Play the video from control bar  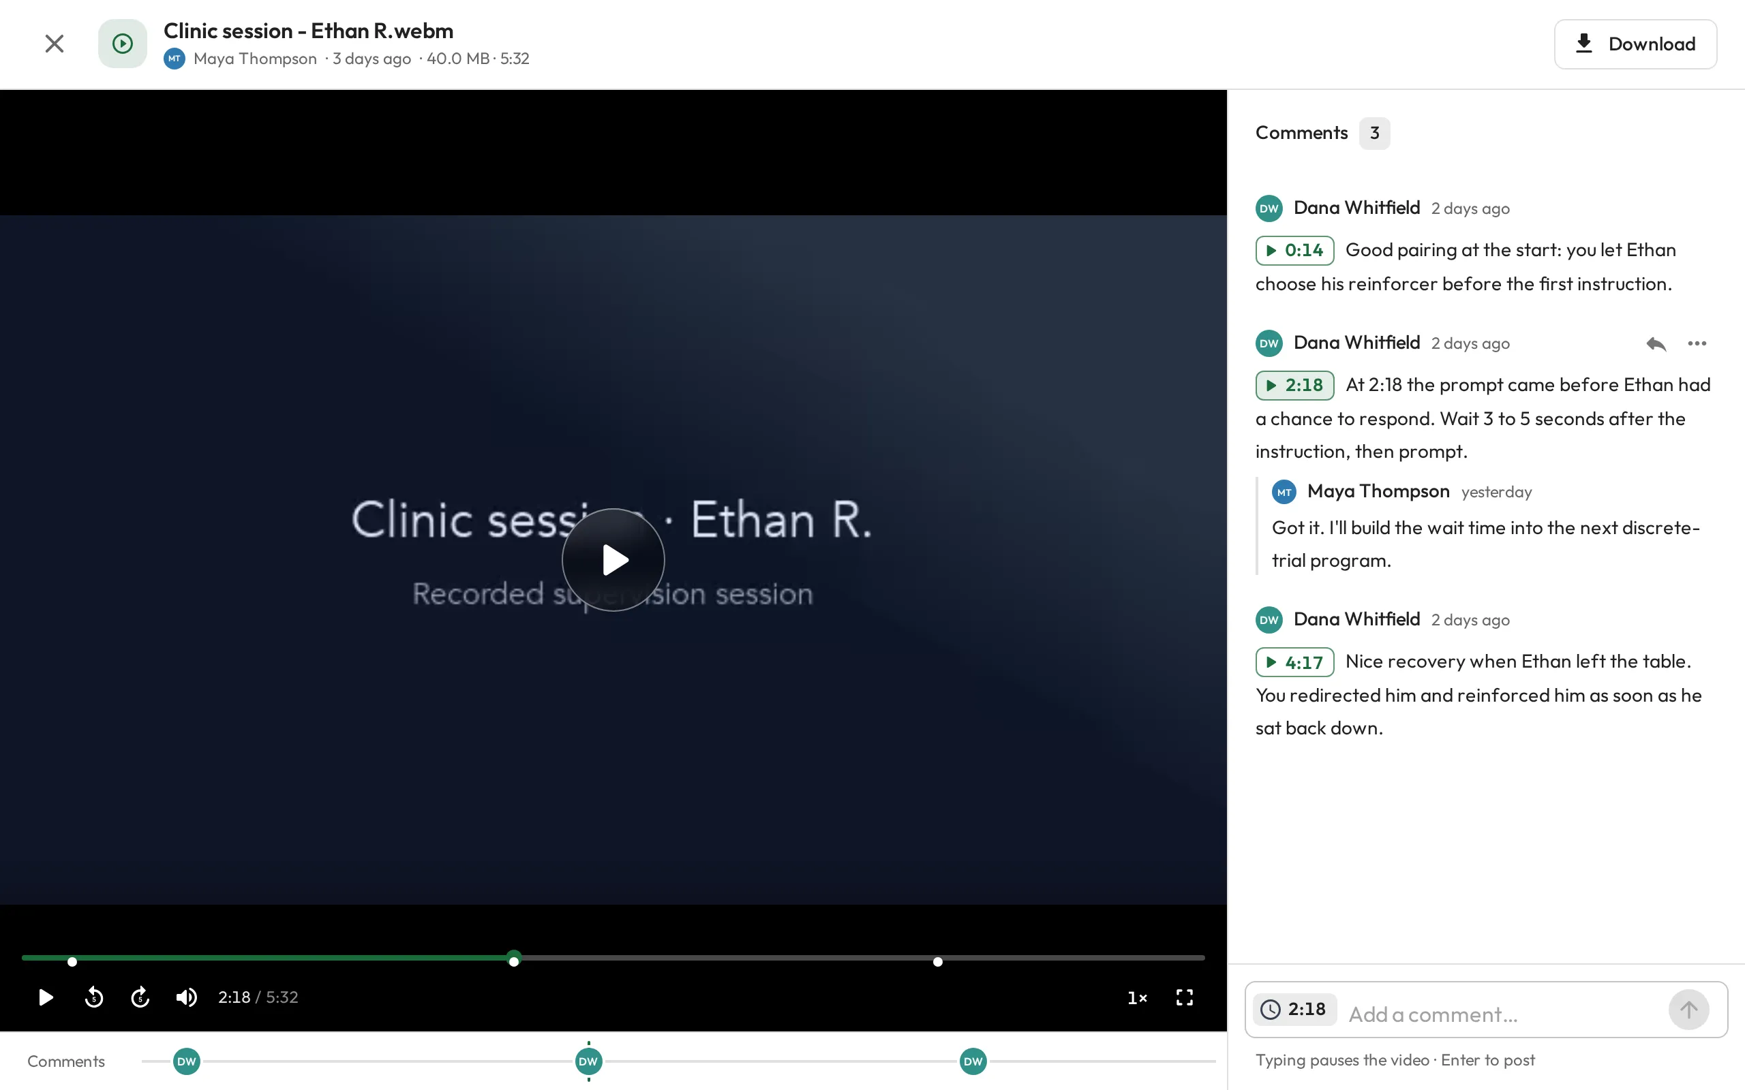coord(46,997)
